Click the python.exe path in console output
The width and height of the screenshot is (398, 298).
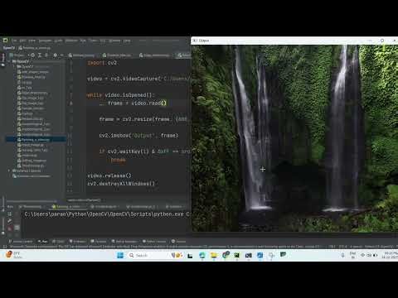coord(104,214)
